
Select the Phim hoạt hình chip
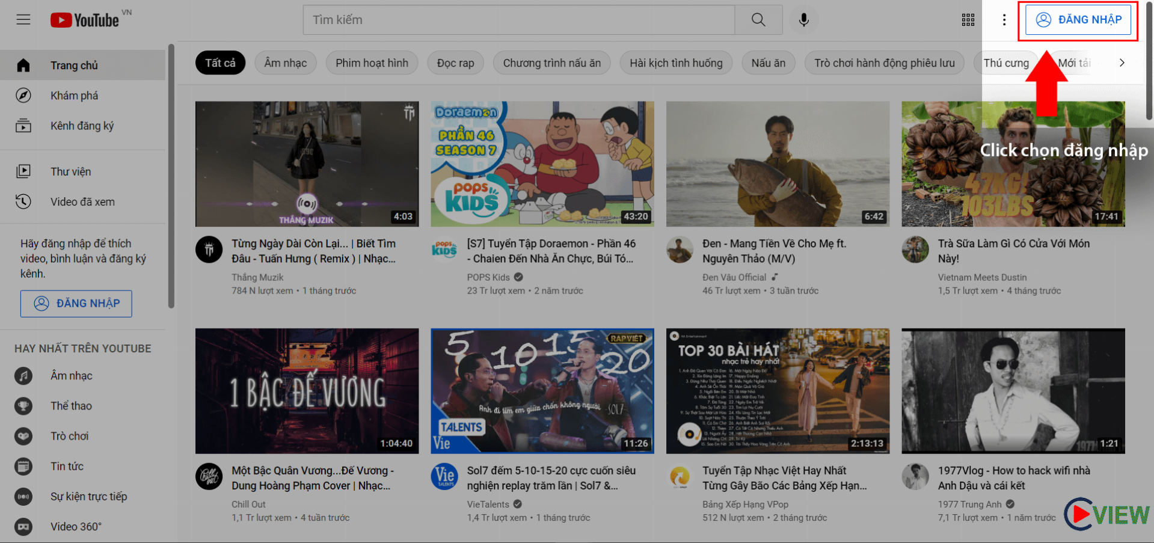pos(372,63)
